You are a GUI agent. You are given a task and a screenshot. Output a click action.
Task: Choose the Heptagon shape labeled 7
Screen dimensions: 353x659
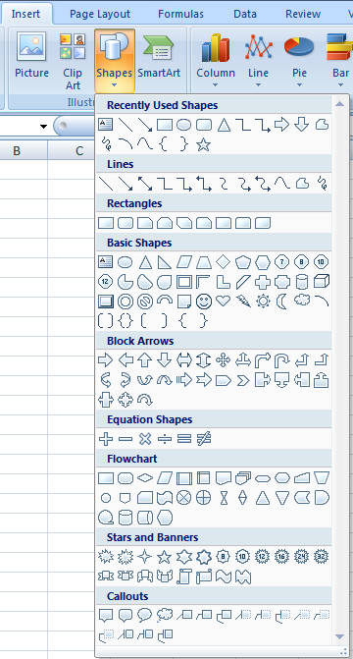coord(282,262)
